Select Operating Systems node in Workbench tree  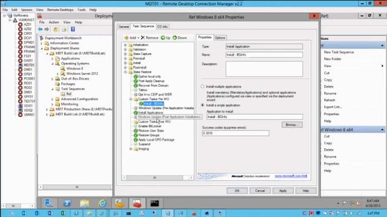[x=75, y=63]
